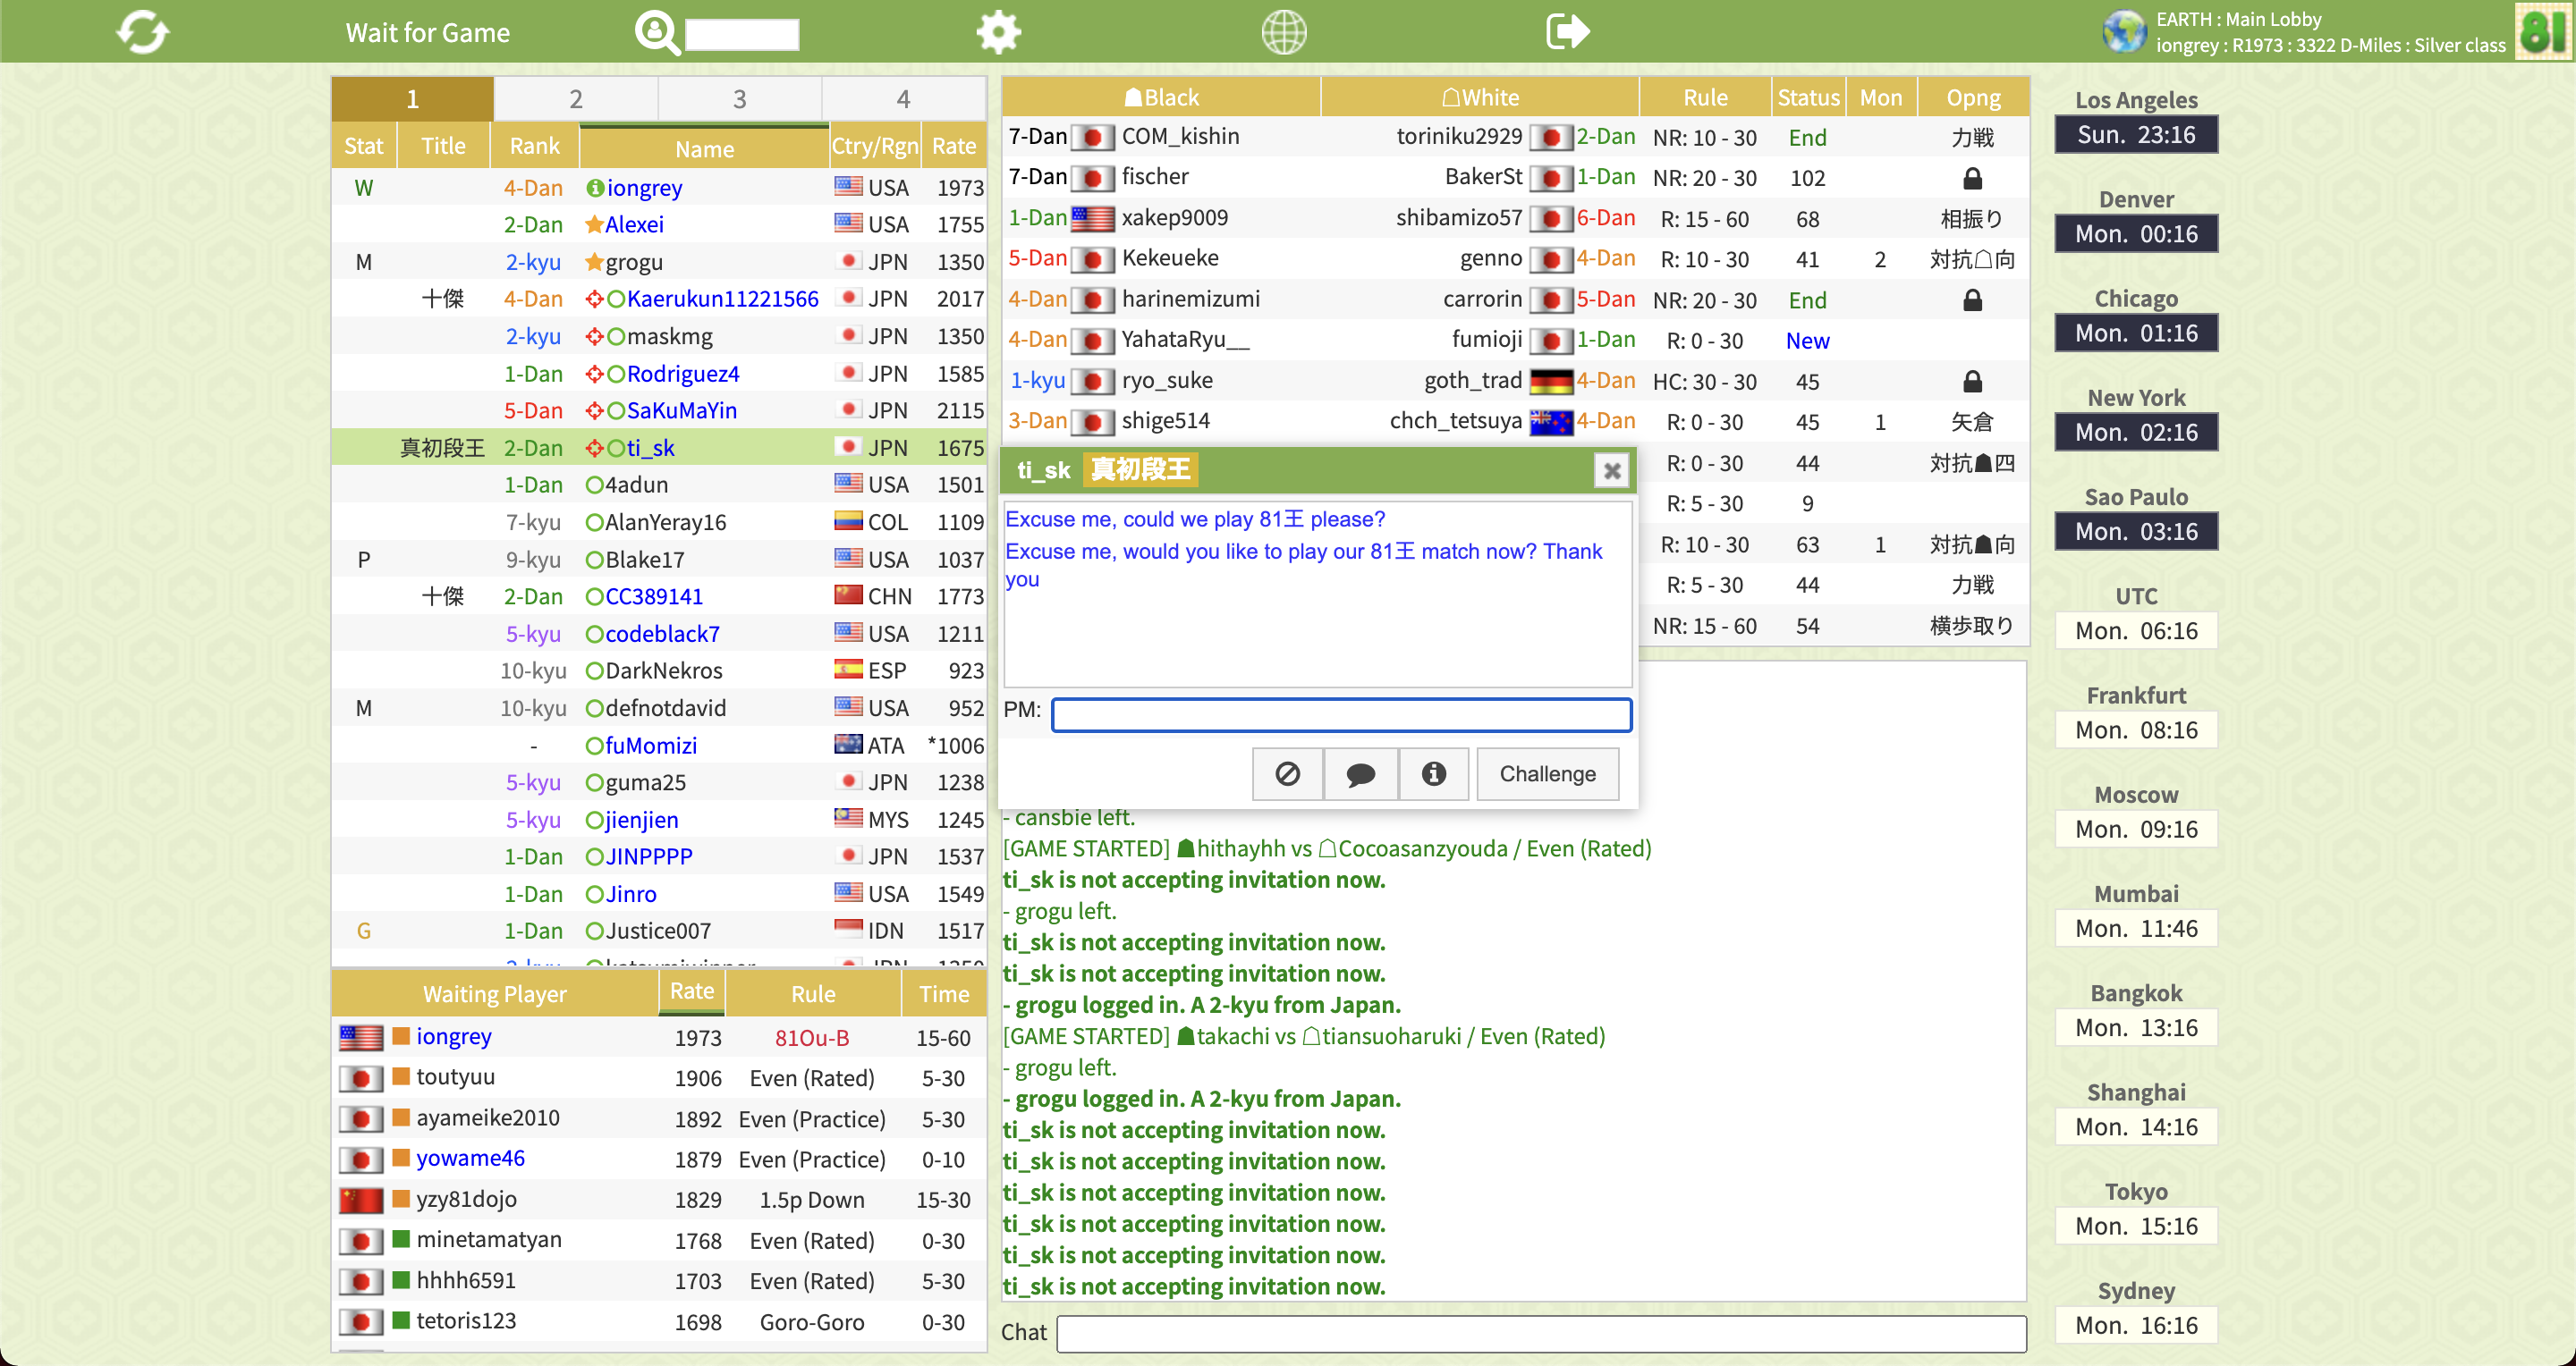Select player JINPPPP in list

[x=659, y=856]
